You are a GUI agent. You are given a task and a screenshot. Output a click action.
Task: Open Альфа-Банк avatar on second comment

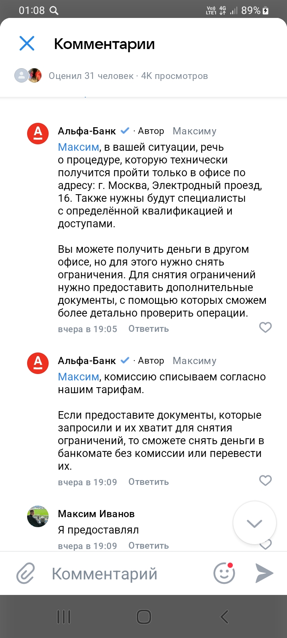(38, 363)
